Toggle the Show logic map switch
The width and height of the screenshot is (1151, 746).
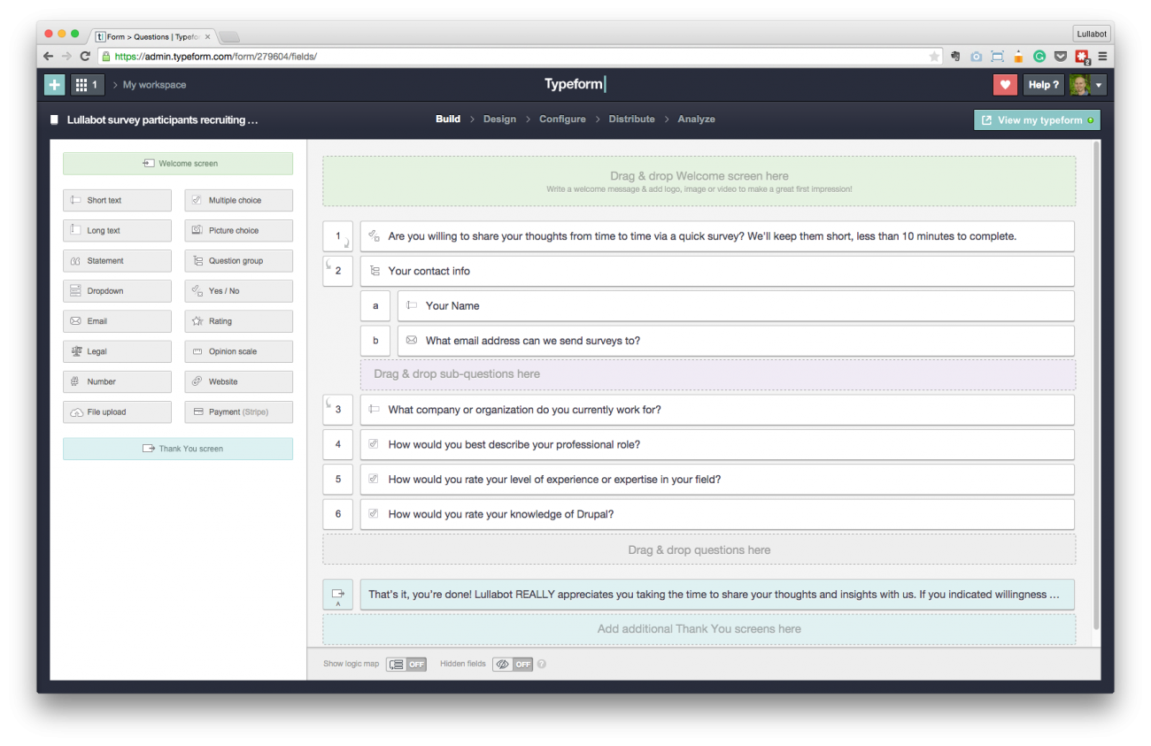point(406,664)
